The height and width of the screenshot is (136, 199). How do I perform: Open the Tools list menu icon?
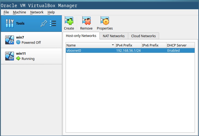[53, 23]
